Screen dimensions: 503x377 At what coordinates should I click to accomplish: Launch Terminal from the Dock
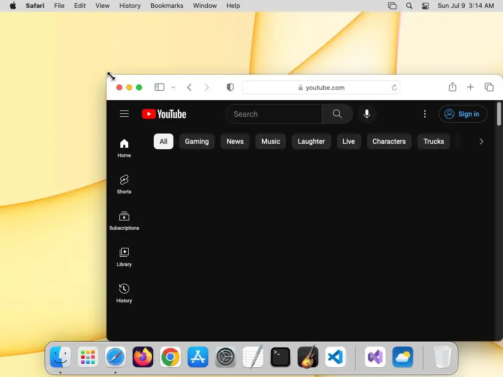(x=280, y=356)
